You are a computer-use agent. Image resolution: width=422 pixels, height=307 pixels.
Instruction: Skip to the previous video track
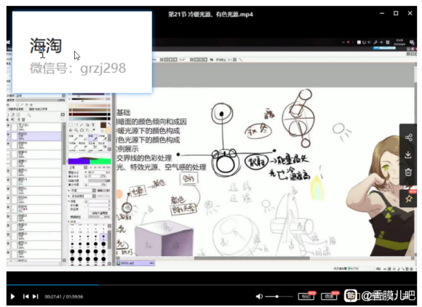point(26,297)
